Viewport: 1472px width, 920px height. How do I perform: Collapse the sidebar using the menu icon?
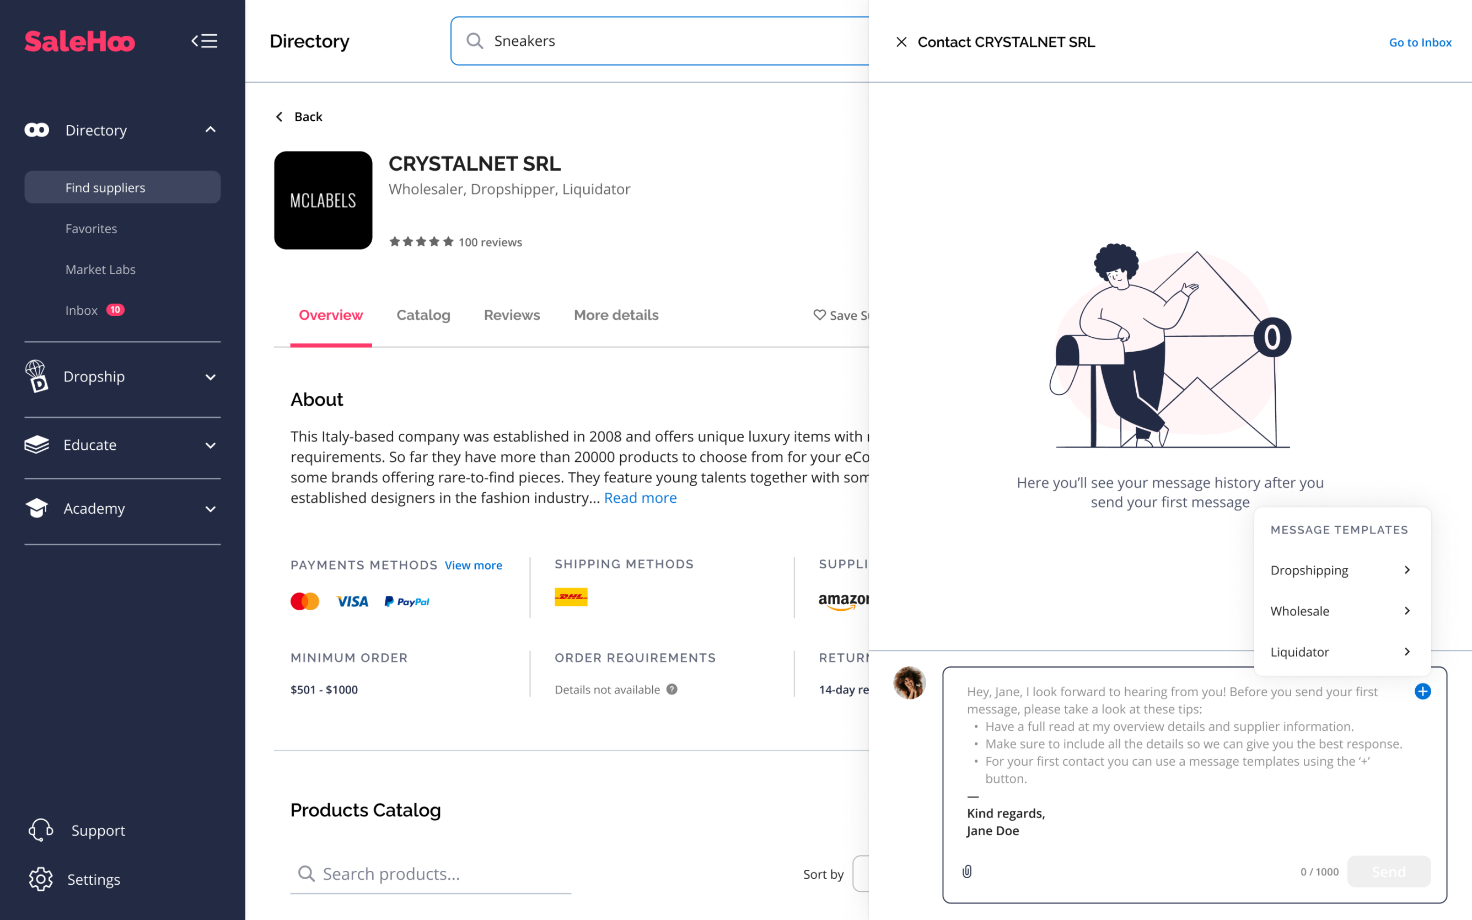point(205,41)
